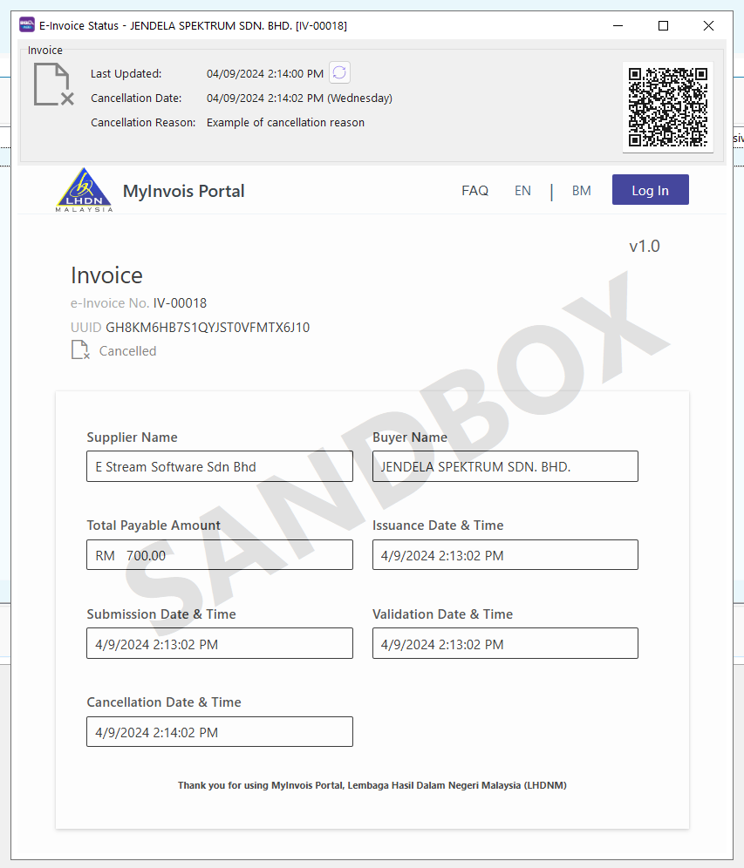Image resolution: width=744 pixels, height=868 pixels.
Task: Select the Validation Date & Time field
Action: 505,644
